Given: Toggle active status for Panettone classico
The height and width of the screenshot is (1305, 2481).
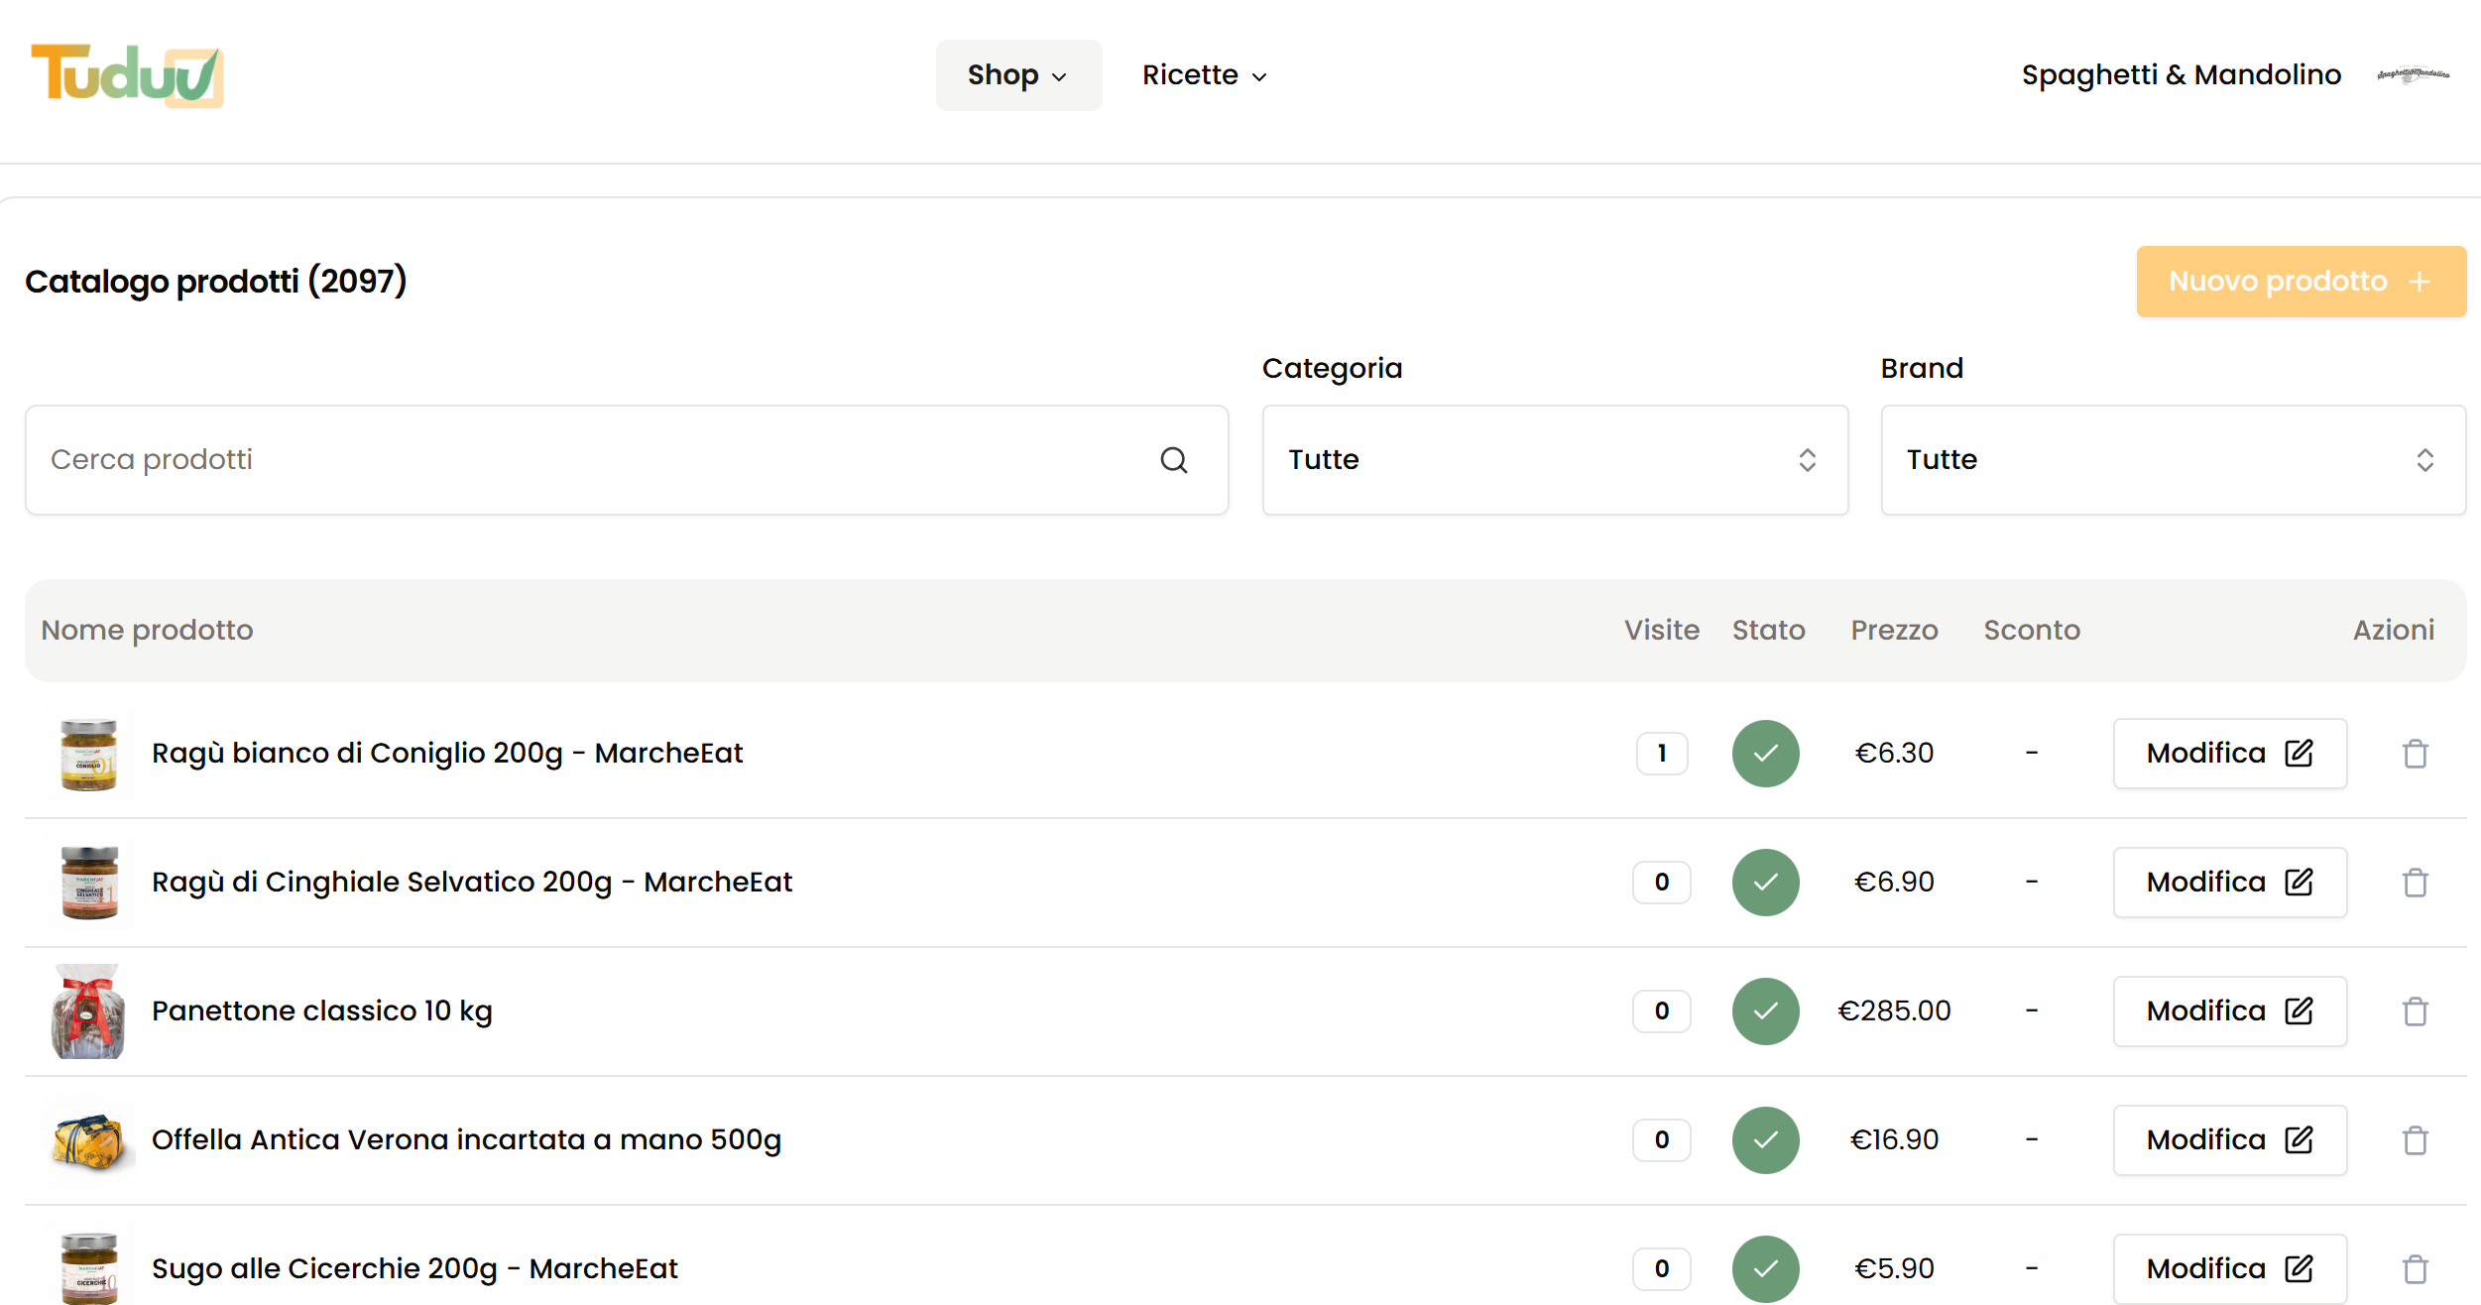Looking at the screenshot, I should 1766,1011.
